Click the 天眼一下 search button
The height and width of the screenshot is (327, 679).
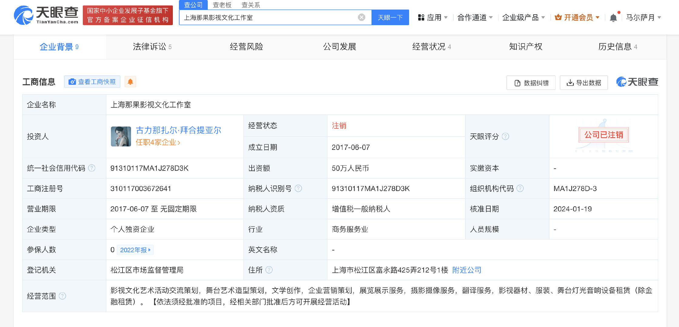coord(390,17)
